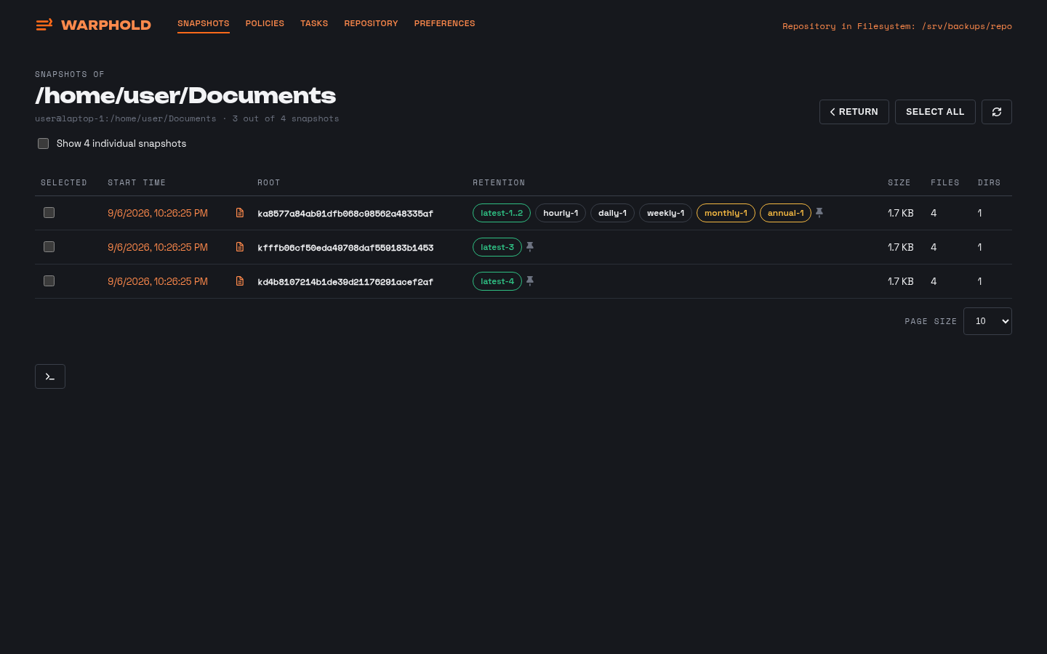Click file icon beside root kd4b8107214b1

[x=240, y=281]
